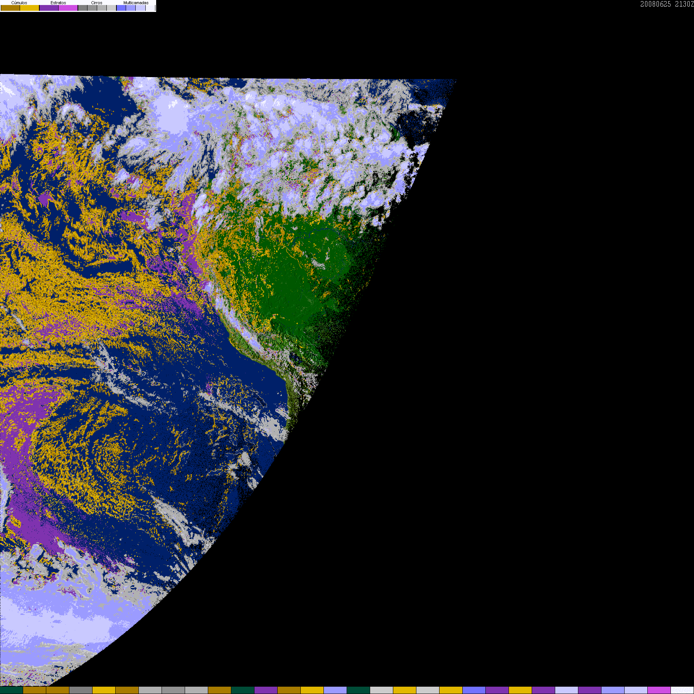
Task: Click the dotted white swatch ending the bottom strip
Action: click(682, 690)
